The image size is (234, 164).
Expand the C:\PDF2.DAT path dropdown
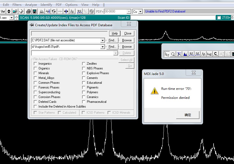[103, 41]
